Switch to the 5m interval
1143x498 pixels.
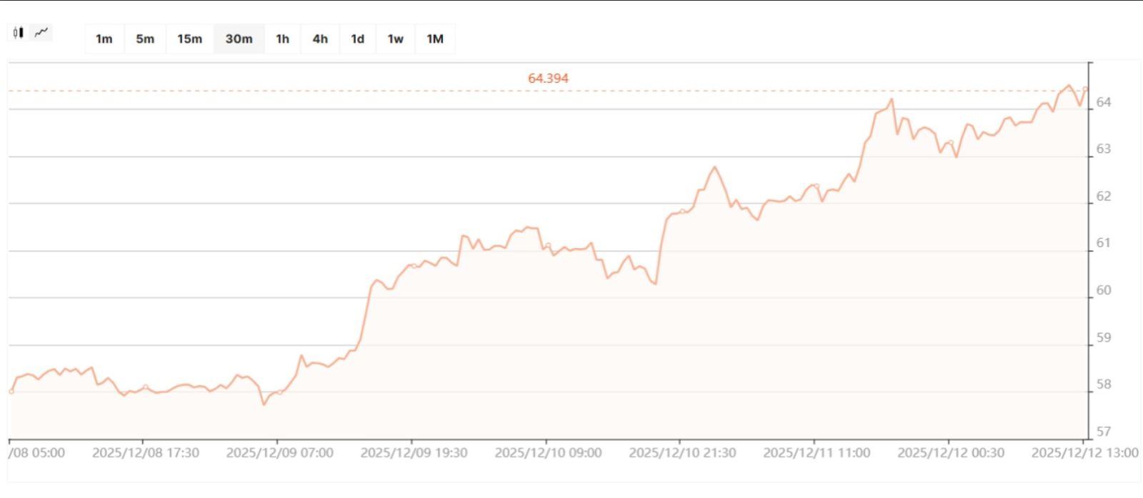(145, 39)
